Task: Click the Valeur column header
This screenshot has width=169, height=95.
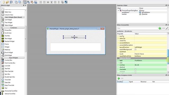Action: (x=151, y=34)
